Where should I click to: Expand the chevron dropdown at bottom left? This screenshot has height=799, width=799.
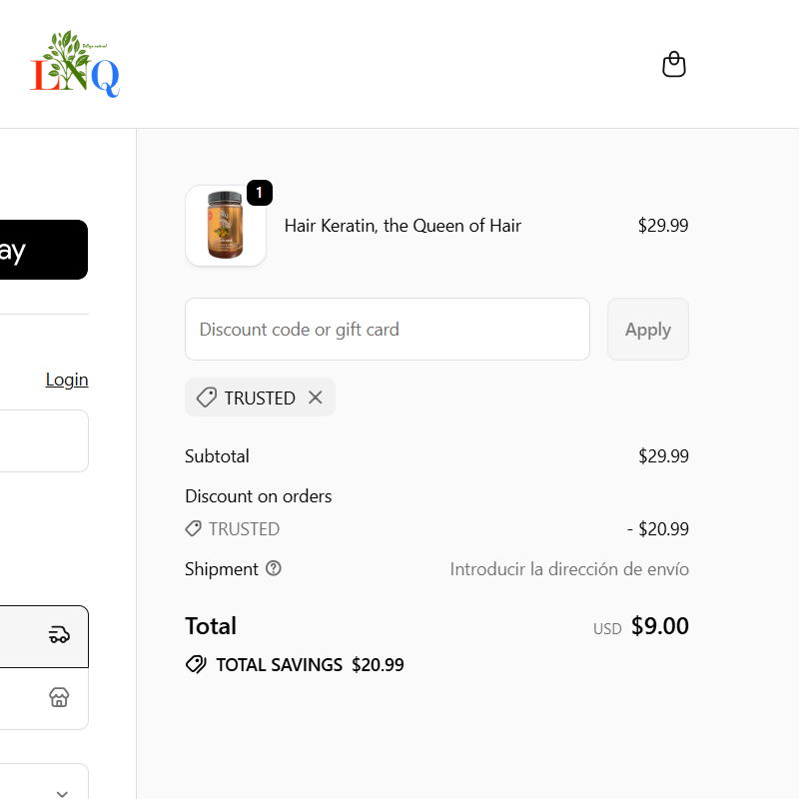pos(62,793)
